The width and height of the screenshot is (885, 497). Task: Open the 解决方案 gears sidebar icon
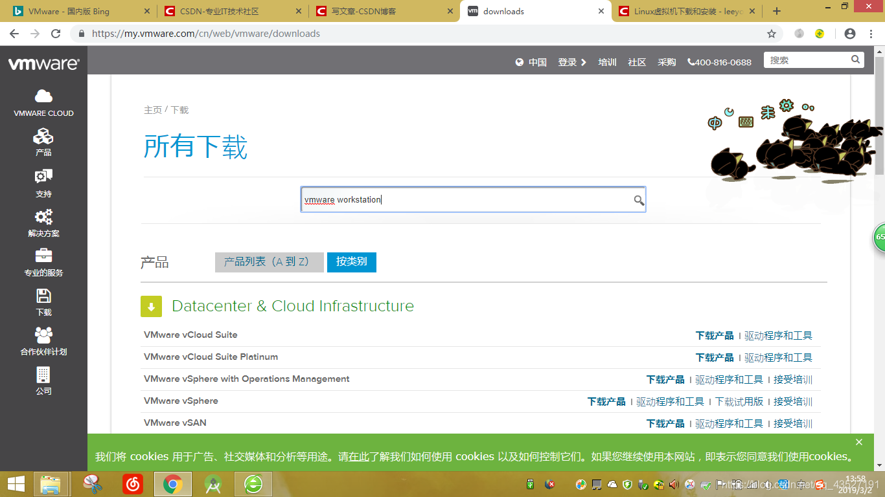[43, 217]
